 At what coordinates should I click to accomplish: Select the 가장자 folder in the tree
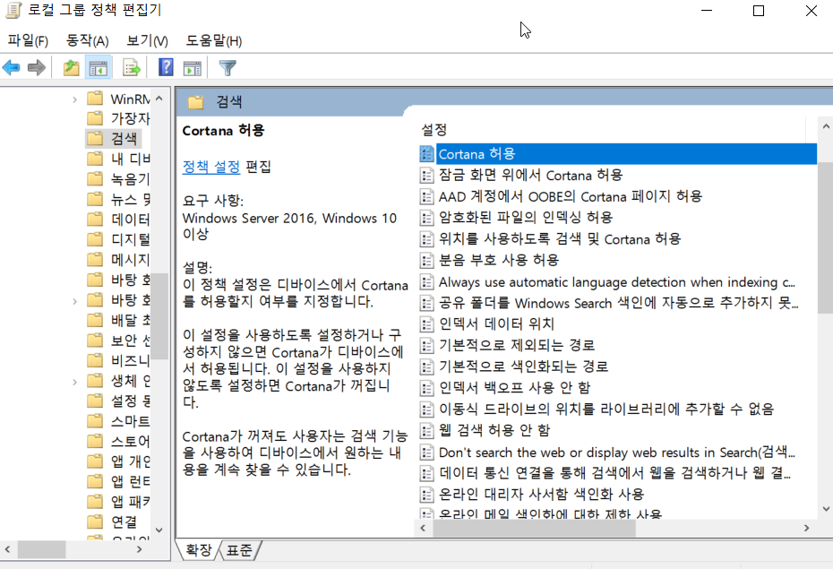[x=130, y=118]
